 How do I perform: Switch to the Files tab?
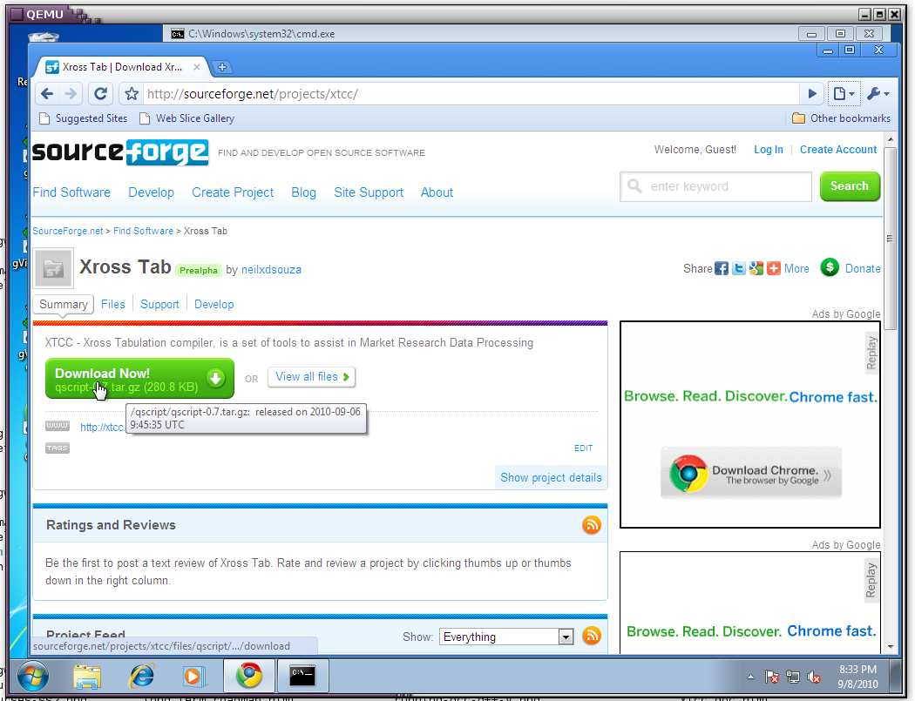pos(113,304)
